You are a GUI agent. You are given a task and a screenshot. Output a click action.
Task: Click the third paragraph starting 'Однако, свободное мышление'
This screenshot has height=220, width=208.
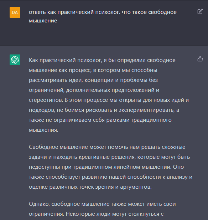pyautogui.click(x=102, y=209)
